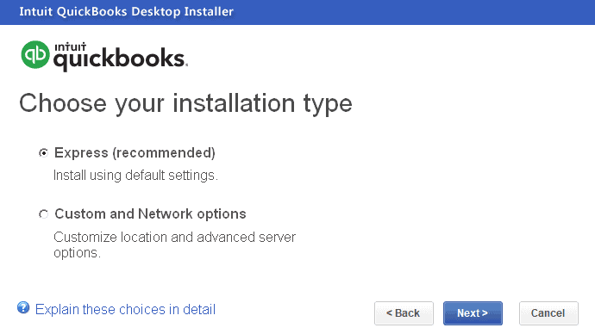Click the 'Customize location and advanced server options.' description

click(x=174, y=245)
